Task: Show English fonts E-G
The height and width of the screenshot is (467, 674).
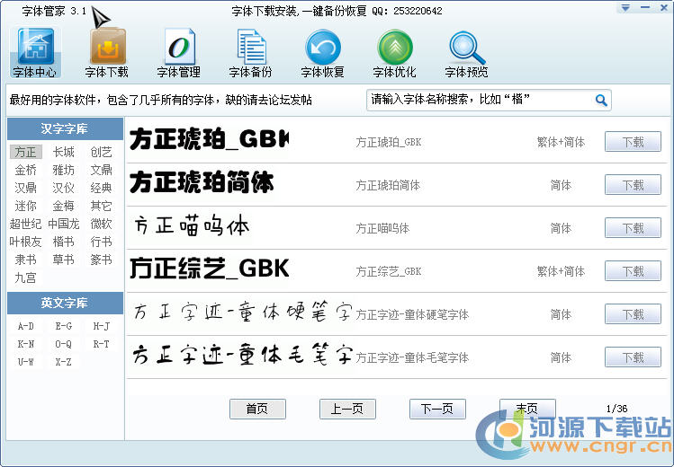Action: click(x=64, y=327)
